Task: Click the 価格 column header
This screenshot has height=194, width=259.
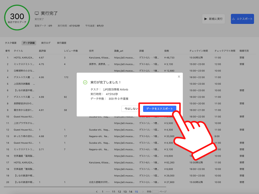Action: click(167, 51)
